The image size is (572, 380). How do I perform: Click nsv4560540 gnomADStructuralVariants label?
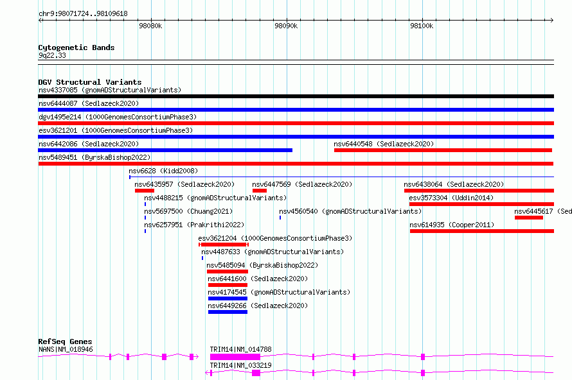350,211
